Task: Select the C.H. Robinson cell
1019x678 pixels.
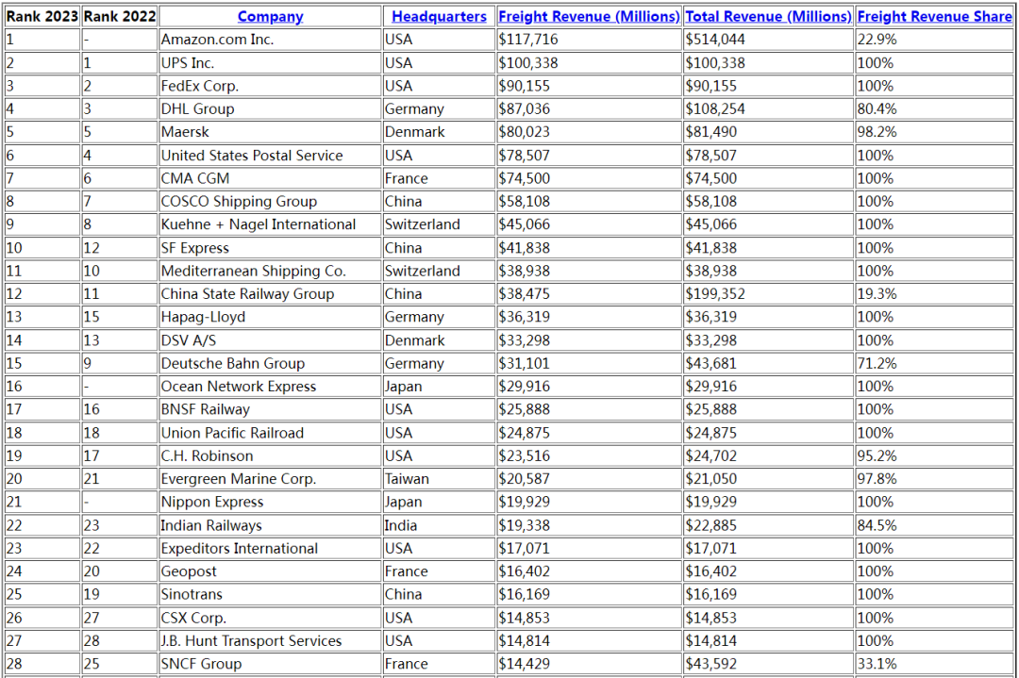Action: (271, 455)
